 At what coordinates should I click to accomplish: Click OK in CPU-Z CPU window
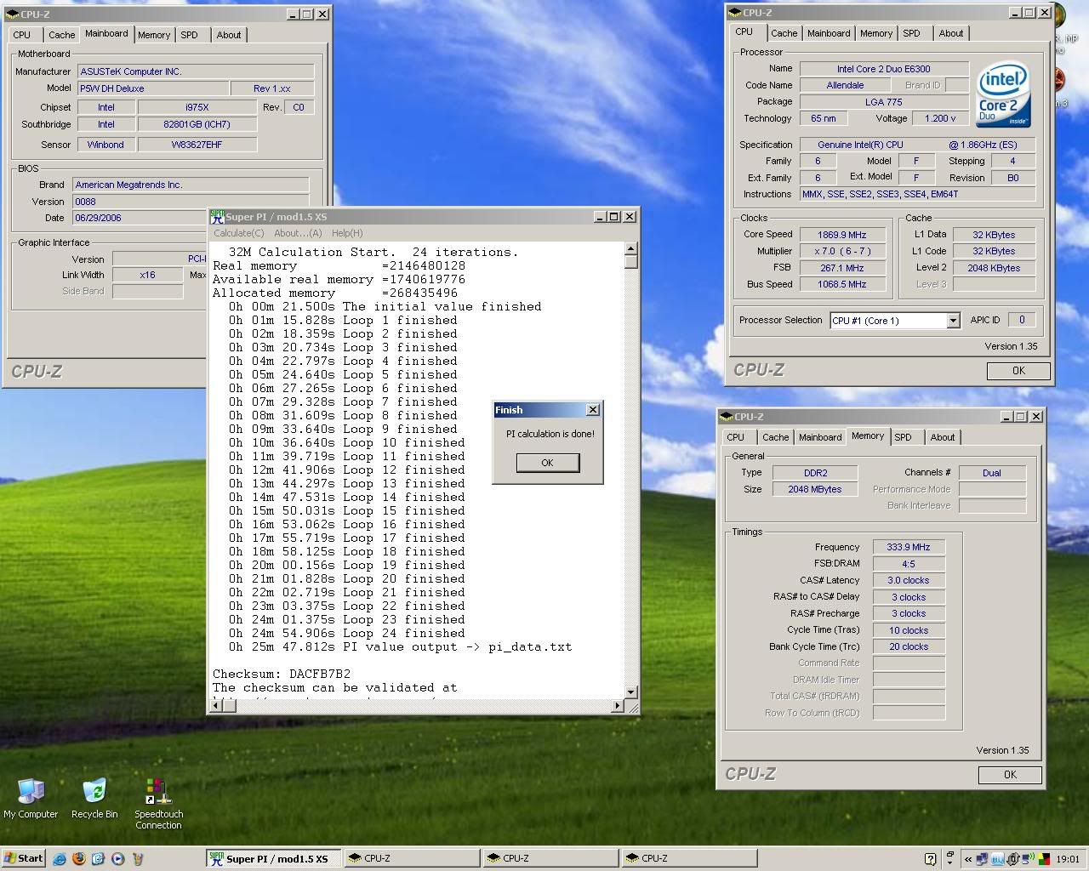pyautogui.click(x=1018, y=371)
